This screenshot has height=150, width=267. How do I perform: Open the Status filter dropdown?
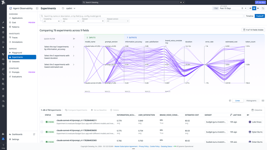tap(70, 21)
